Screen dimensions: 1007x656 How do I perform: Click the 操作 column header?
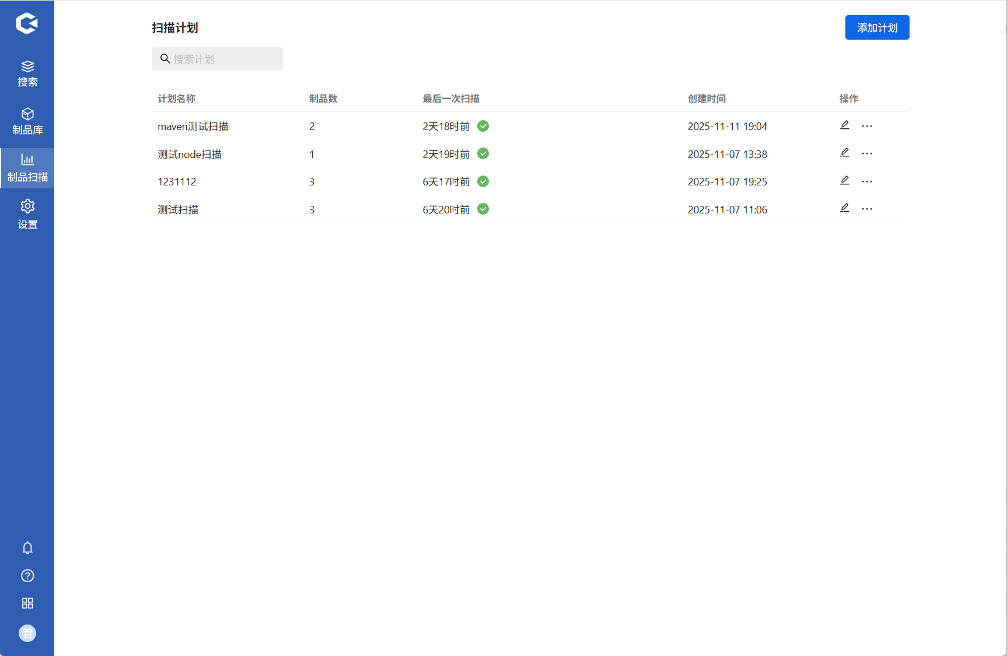pyautogui.click(x=849, y=99)
